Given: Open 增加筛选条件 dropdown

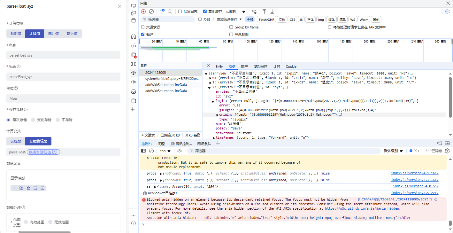Looking at the screenshot, I should point(229,19).
